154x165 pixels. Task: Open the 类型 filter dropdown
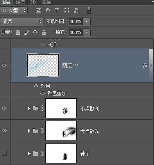[x=14, y=10]
